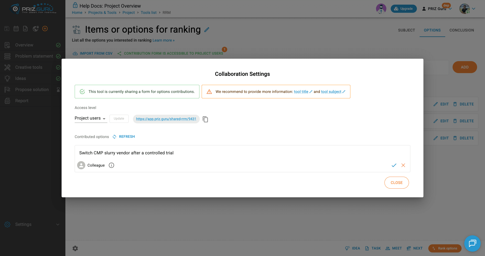The image size is (485, 256).
Task: Open Propose solution in the sidebar
Action: click(32, 90)
